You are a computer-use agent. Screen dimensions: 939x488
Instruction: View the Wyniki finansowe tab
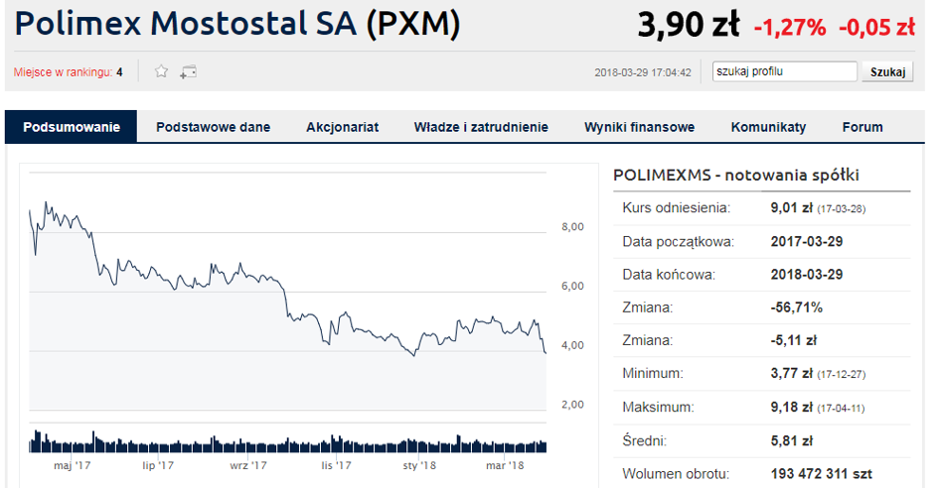640,127
